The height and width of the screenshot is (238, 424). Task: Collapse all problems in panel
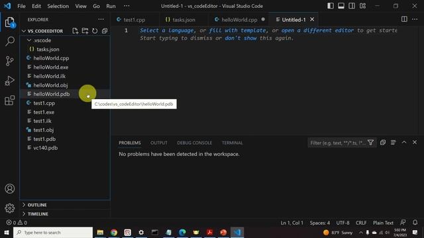click(383, 143)
